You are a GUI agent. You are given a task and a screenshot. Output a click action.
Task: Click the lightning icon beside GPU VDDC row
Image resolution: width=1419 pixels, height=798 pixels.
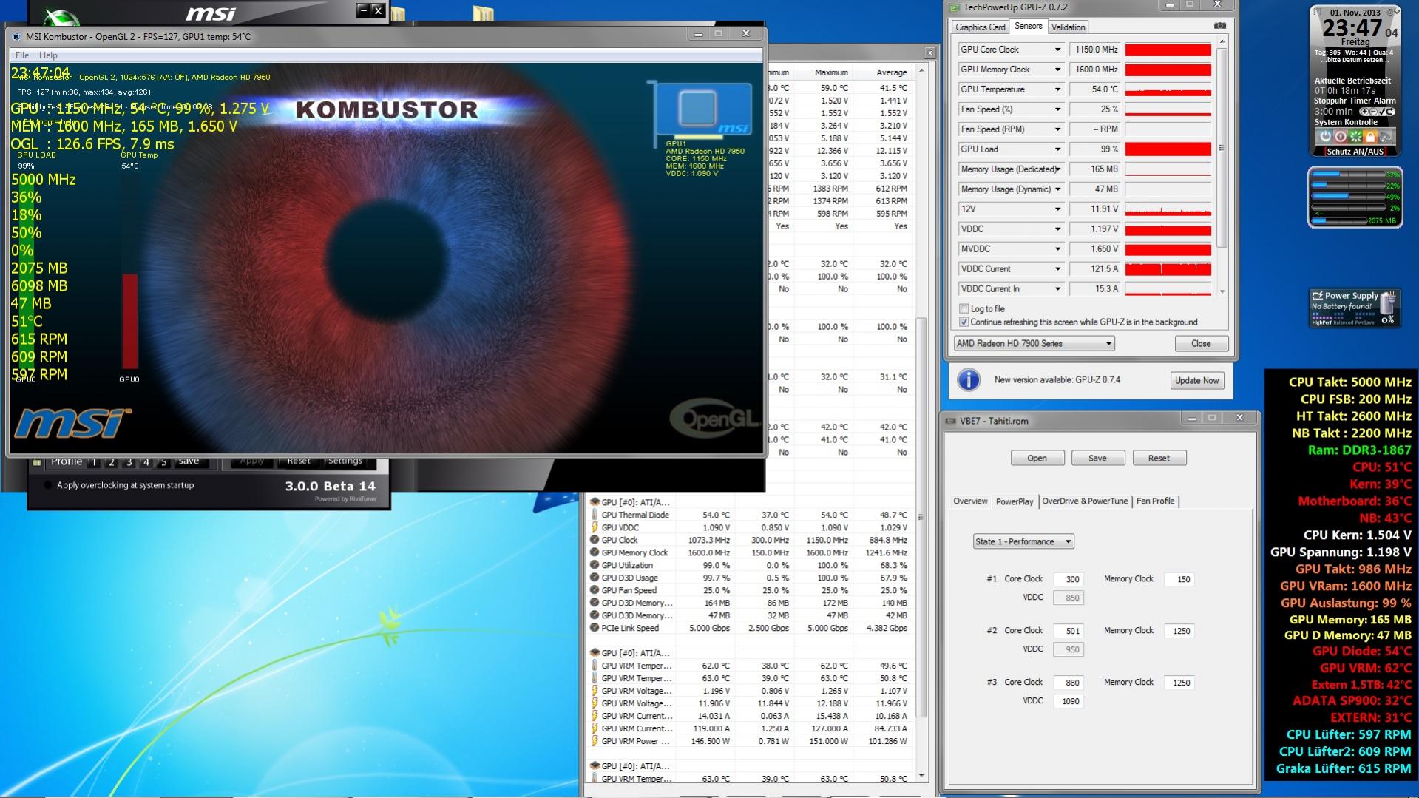595,527
